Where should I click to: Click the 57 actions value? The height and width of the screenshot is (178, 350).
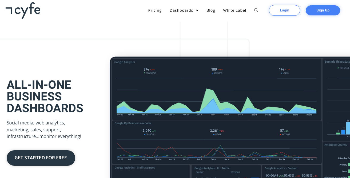[282, 131]
